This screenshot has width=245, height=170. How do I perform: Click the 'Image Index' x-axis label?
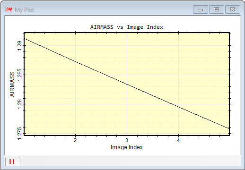pyautogui.click(x=127, y=147)
